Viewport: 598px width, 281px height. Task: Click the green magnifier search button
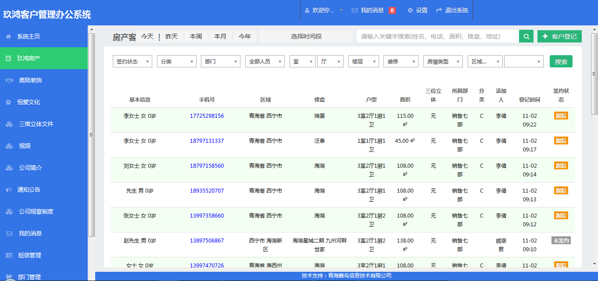526,36
